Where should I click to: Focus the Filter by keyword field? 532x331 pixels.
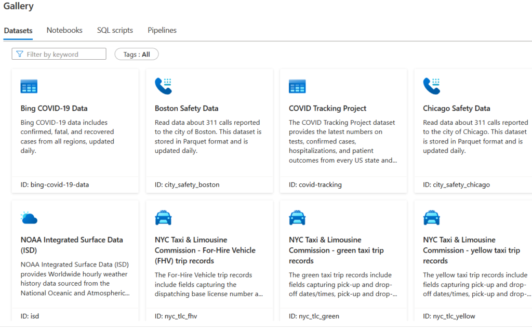pos(59,54)
